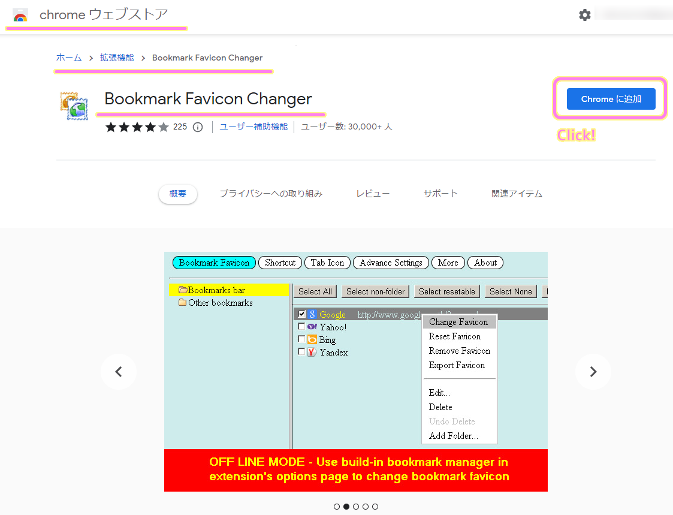This screenshot has width=673, height=515.
Task: Click the Chrome に追加 button
Action: (x=611, y=99)
